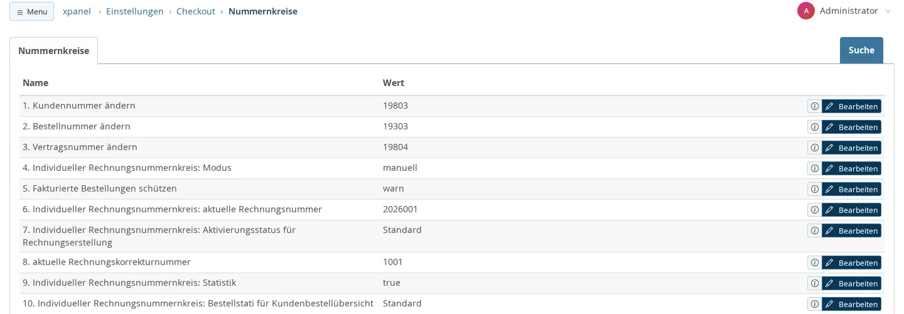The height and width of the screenshot is (314, 904).
Task: Navigate to Einstellungen breadcrumb
Action: click(135, 11)
